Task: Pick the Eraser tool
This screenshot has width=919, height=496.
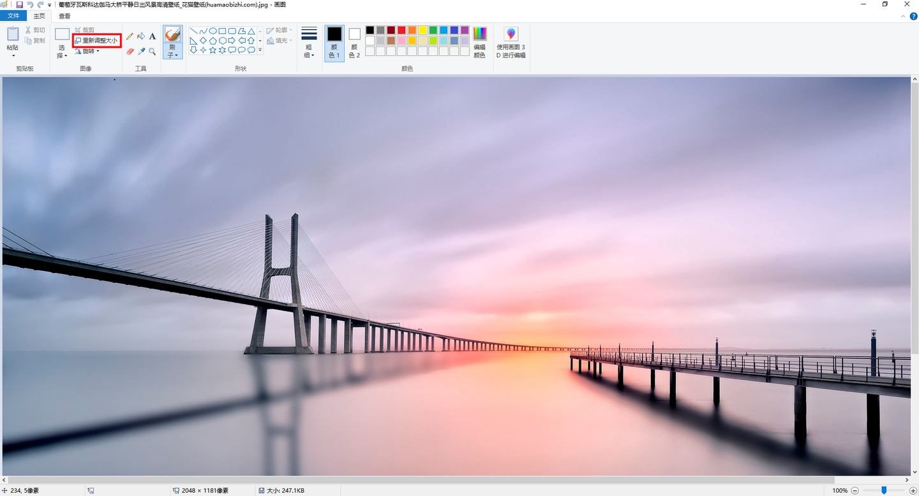Action: click(x=130, y=52)
